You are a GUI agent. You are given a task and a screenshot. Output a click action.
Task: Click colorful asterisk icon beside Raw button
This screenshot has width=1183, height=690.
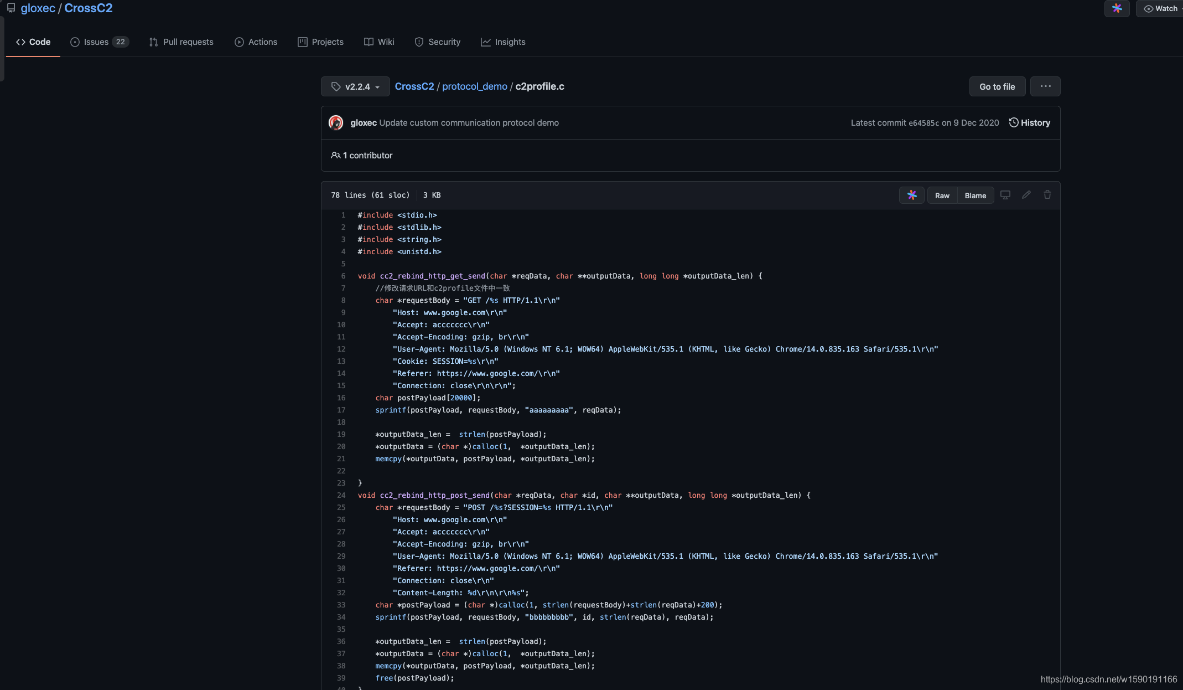pyautogui.click(x=912, y=195)
